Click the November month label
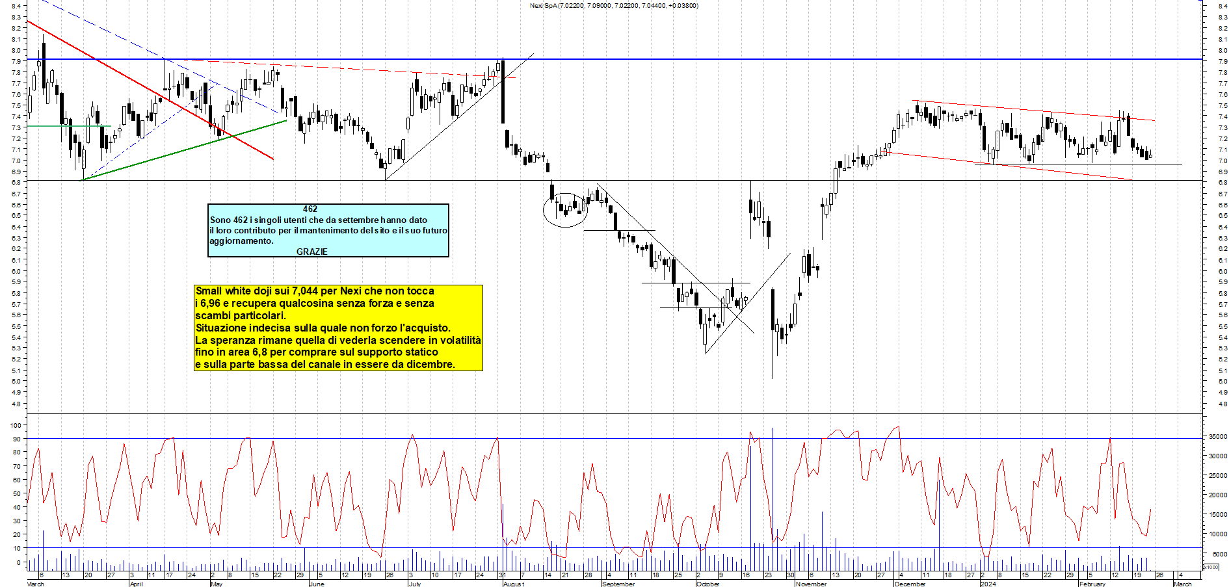This screenshot has width=1229, height=587. click(811, 584)
